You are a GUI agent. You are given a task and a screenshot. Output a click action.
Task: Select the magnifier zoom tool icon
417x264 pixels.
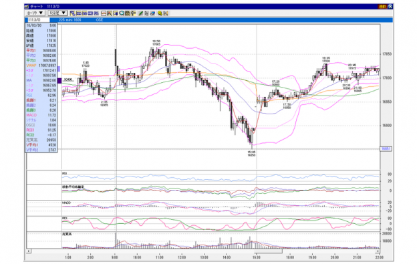(122, 13)
